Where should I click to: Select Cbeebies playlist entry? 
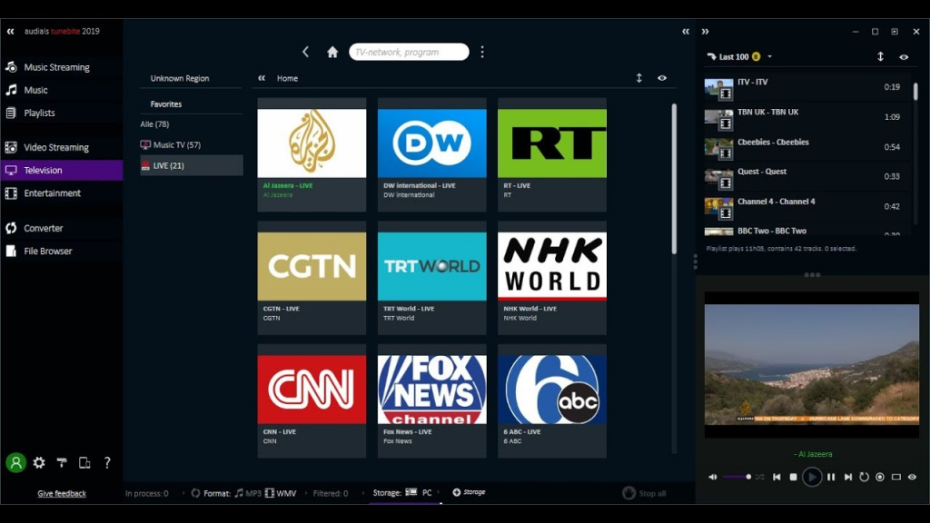point(807,147)
